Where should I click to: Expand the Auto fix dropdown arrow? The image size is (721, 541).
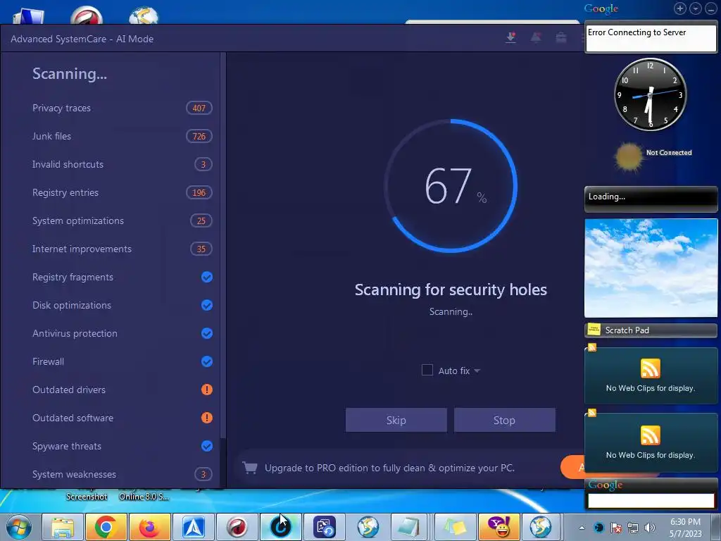click(477, 371)
